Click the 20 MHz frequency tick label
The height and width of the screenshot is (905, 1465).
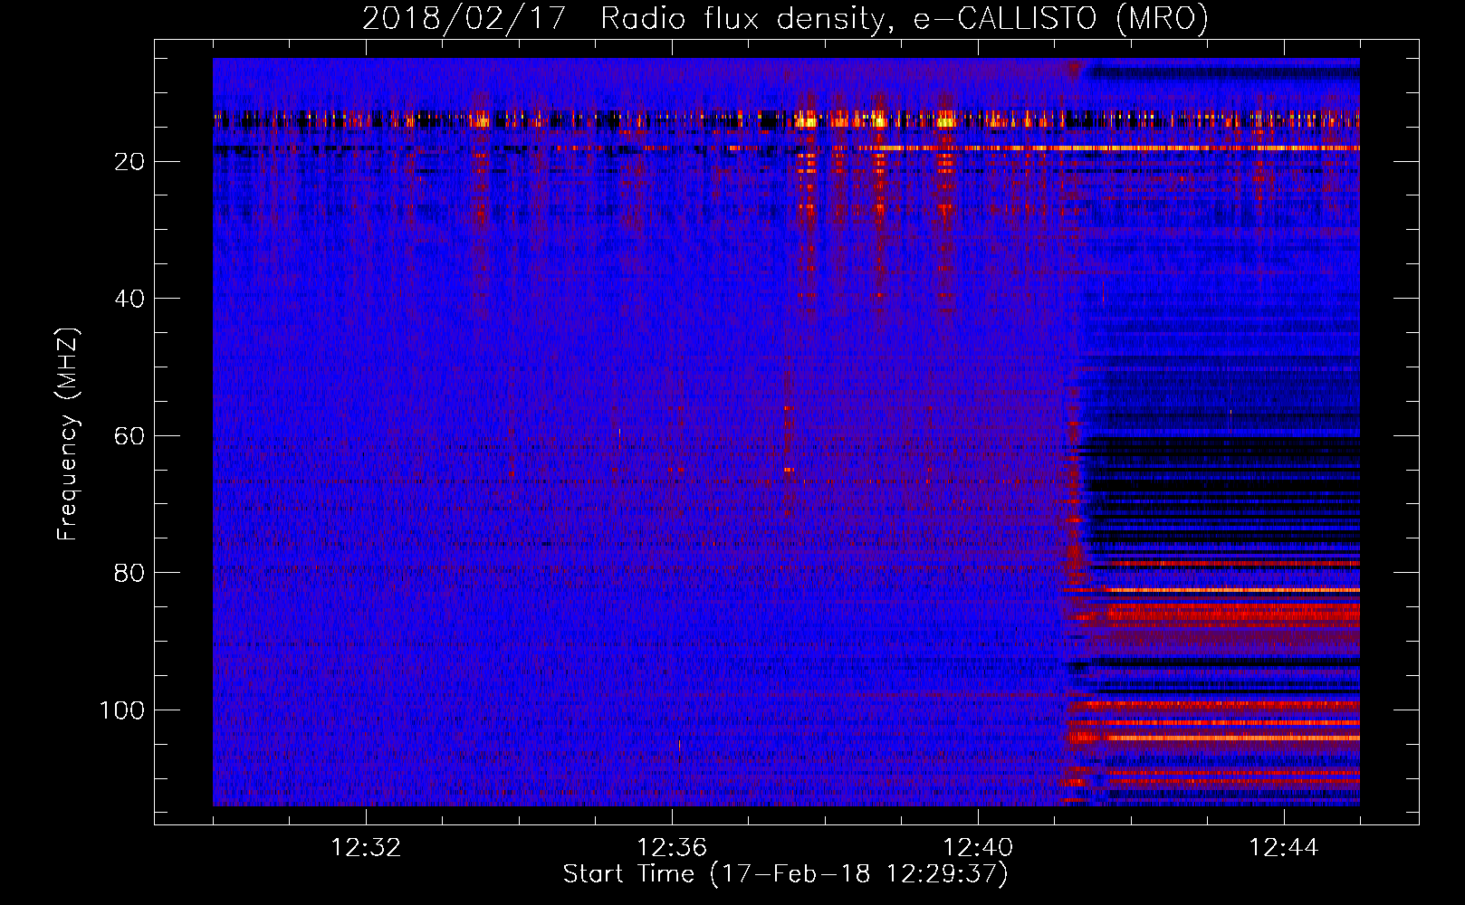130,162
